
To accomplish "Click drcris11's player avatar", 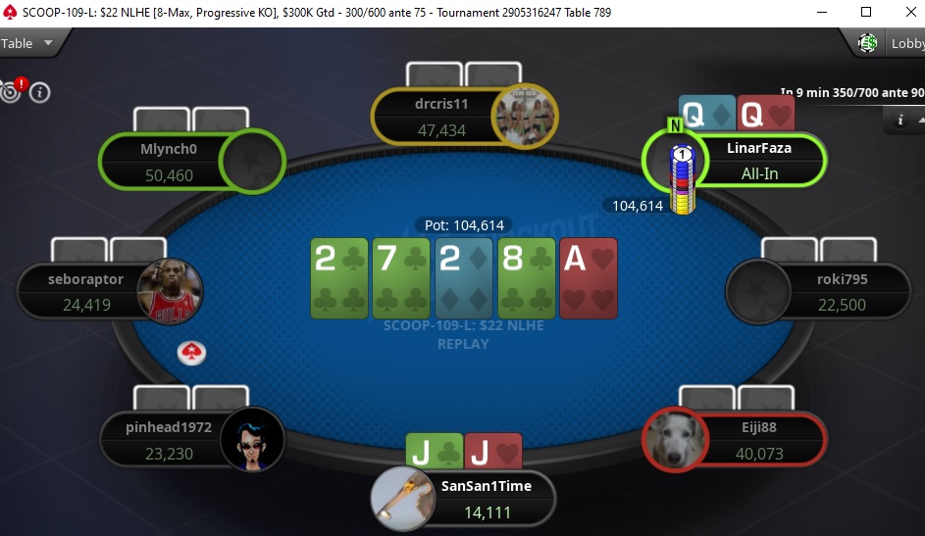I will pos(525,116).
